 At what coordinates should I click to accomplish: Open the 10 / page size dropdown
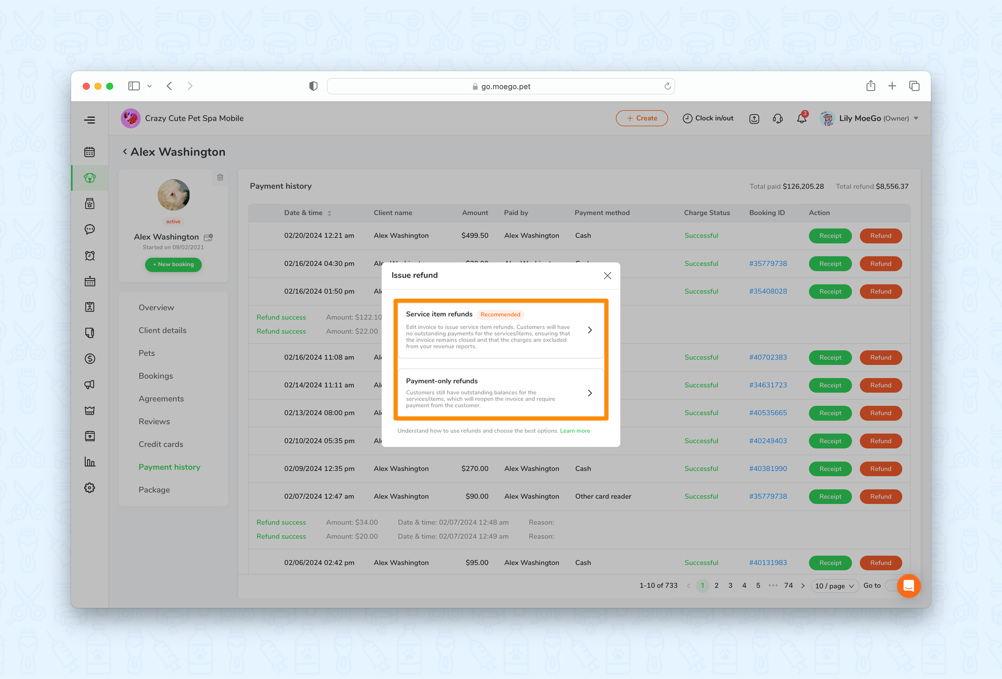pos(834,586)
